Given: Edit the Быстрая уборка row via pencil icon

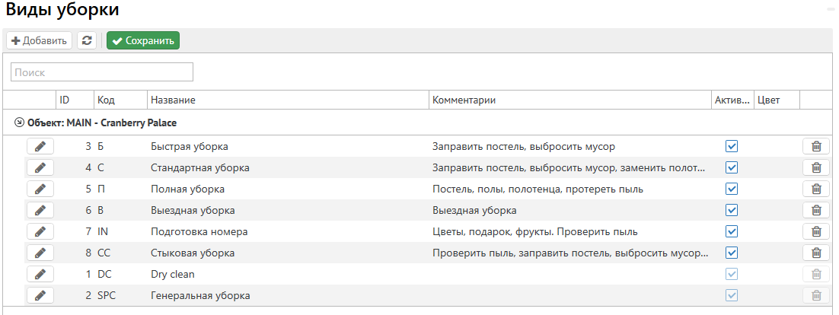Looking at the screenshot, I should point(40,146).
